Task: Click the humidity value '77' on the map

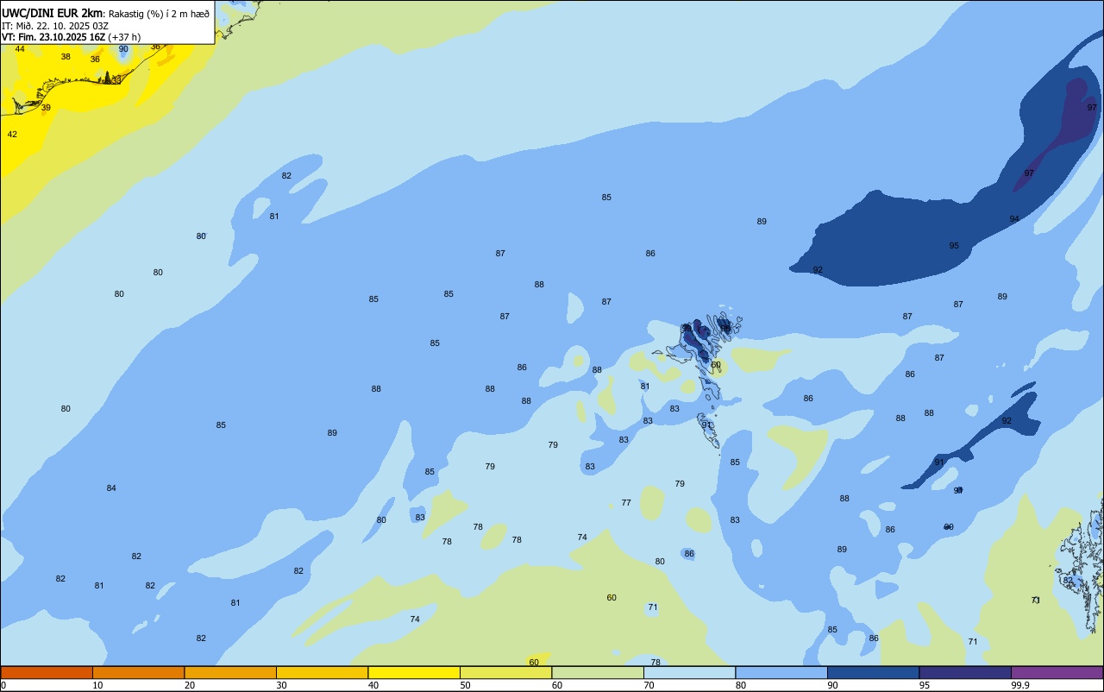Action: [x=626, y=503]
